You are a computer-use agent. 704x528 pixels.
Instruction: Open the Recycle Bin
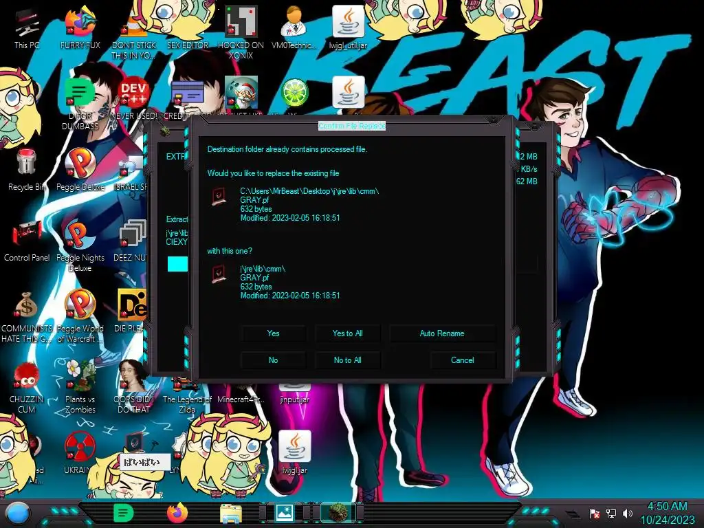[x=27, y=170]
